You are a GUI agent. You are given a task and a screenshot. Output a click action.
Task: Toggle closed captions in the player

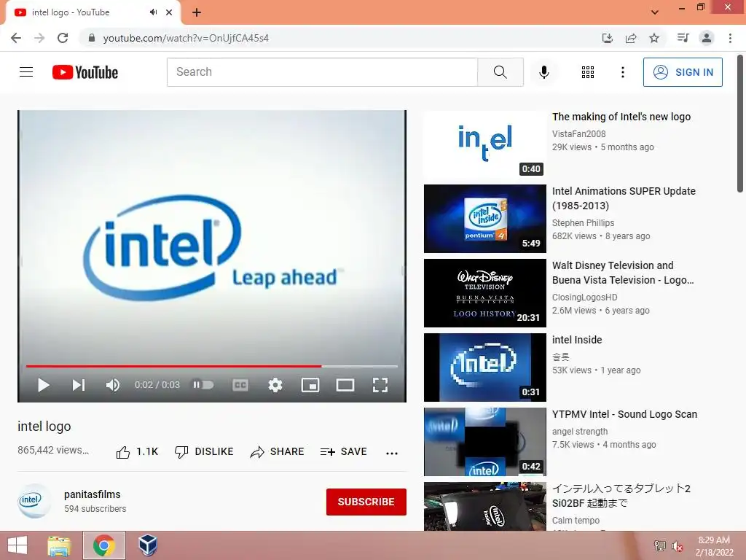[x=240, y=385]
